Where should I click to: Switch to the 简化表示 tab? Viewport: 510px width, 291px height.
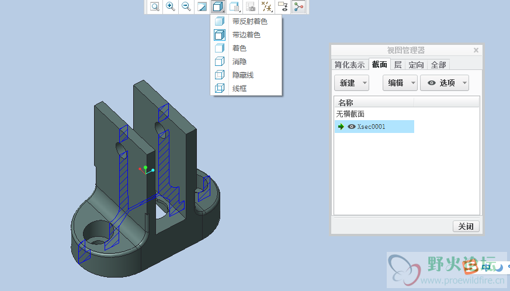pos(350,65)
